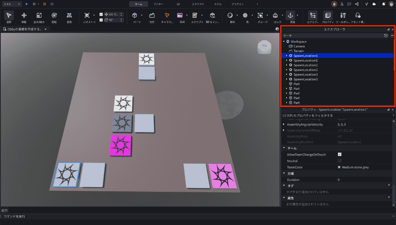This screenshot has height=225, width=396.
Task: Click the 固定 (Anchor) icon
Action: click(290, 15)
